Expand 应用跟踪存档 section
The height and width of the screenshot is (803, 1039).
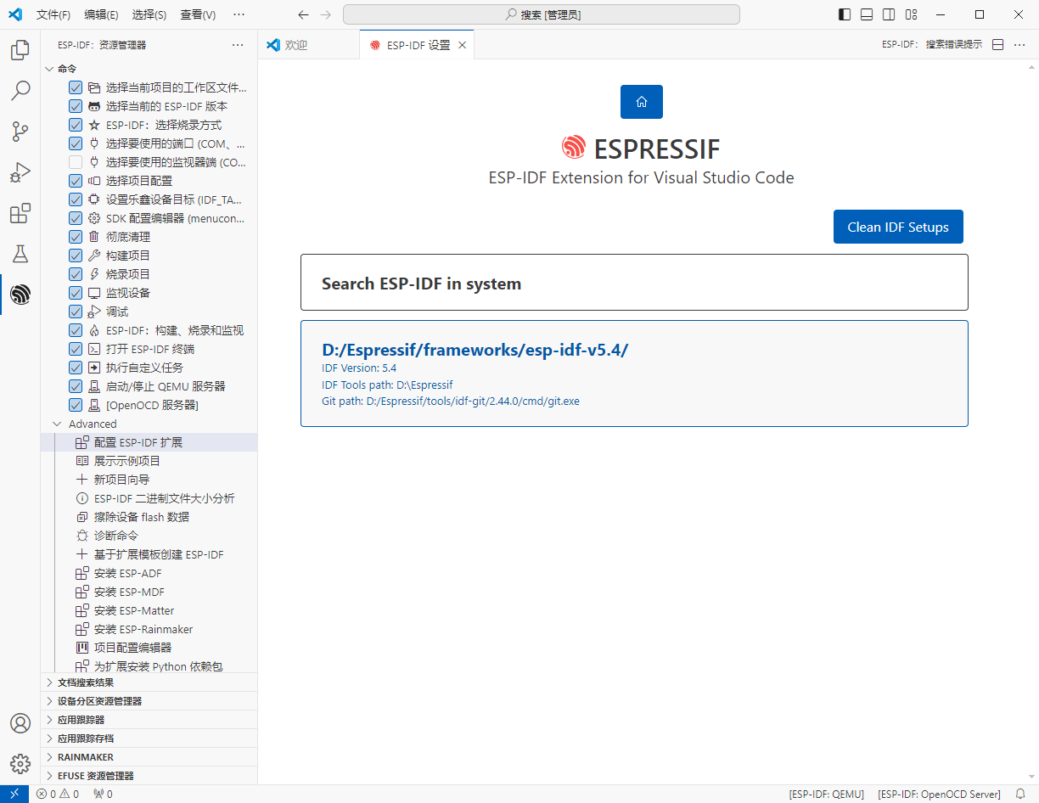(x=149, y=738)
